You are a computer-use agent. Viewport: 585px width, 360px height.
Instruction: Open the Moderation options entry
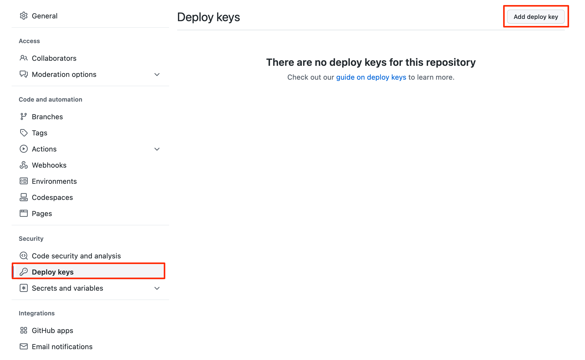(x=90, y=74)
